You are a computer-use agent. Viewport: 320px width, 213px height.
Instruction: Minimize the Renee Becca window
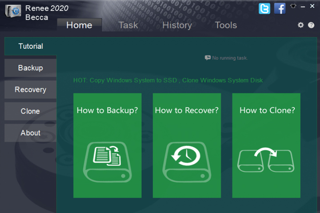tap(303, 7)
